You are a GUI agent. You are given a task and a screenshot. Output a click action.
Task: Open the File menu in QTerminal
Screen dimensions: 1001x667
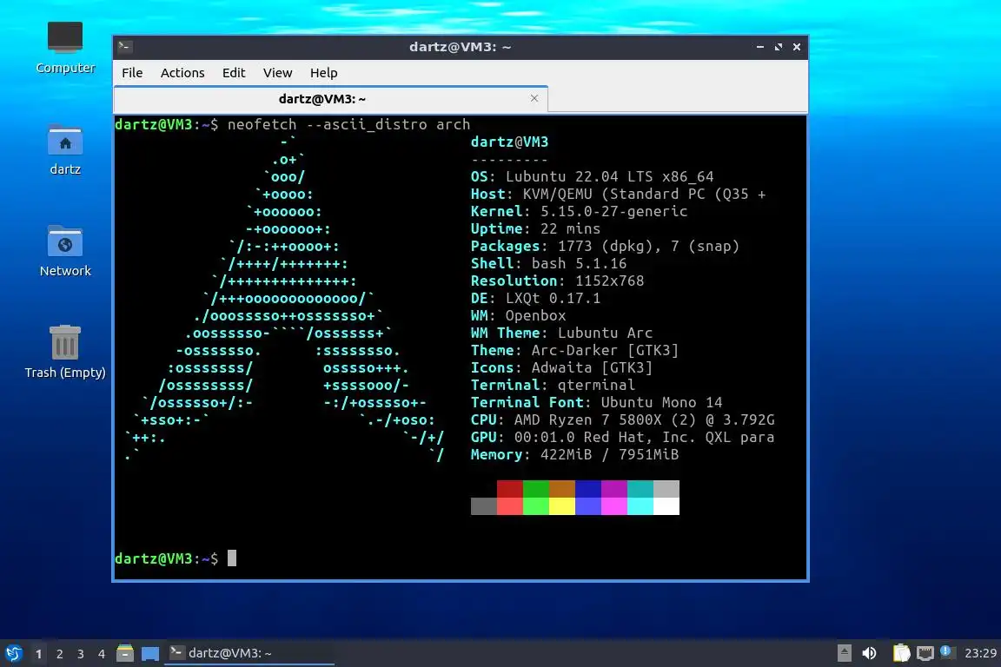tap(132, 73)
